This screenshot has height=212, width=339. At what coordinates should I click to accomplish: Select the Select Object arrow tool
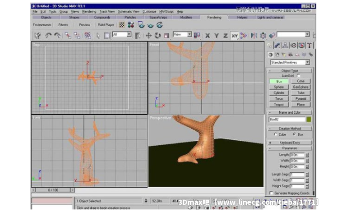pyautogui.click(x=98, y=36)
